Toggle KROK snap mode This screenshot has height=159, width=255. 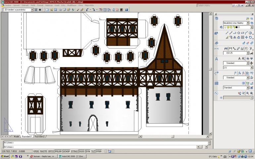pos(36,151)
